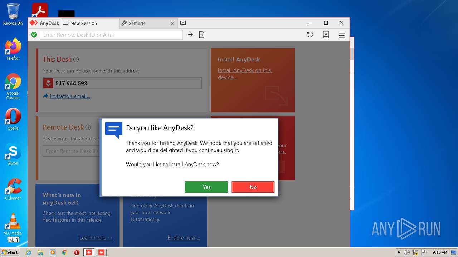Open Firefox desktop shortcut

[x=13, y=49]
